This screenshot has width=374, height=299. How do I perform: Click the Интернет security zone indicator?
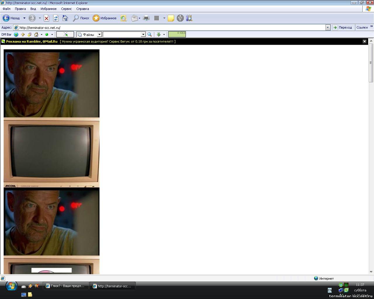[x=324, y=279]
